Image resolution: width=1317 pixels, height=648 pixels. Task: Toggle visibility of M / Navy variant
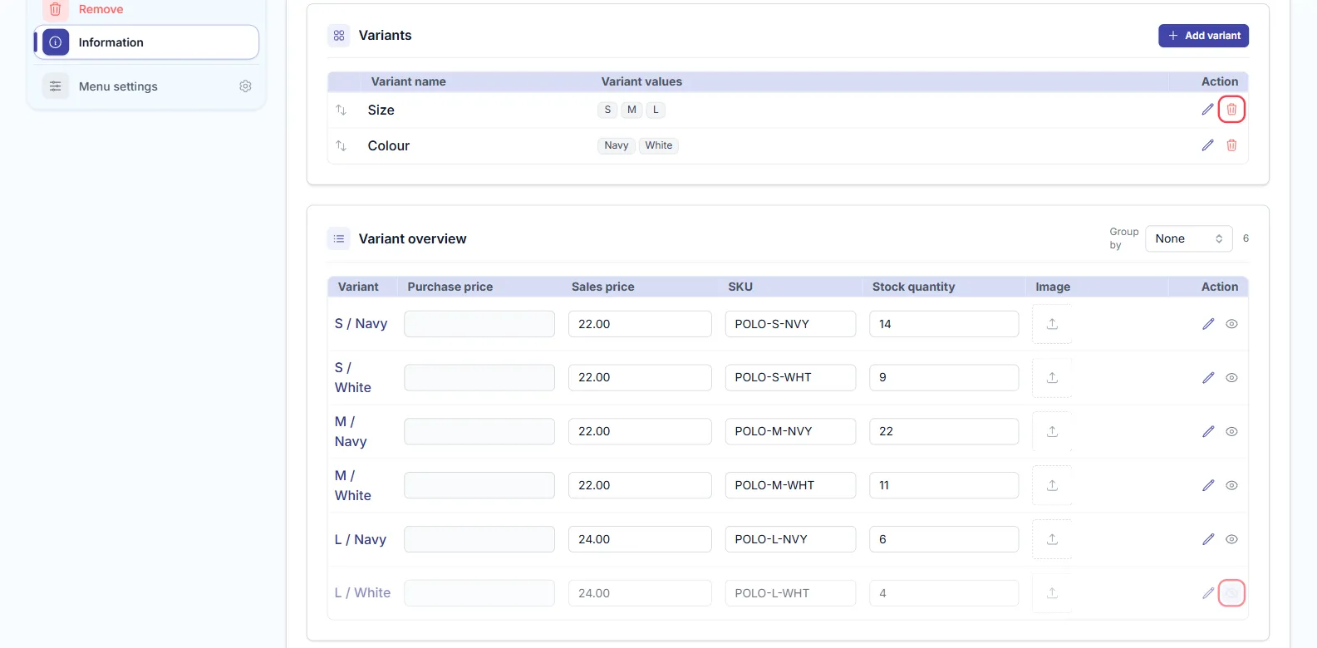[x=1231, y=431]
